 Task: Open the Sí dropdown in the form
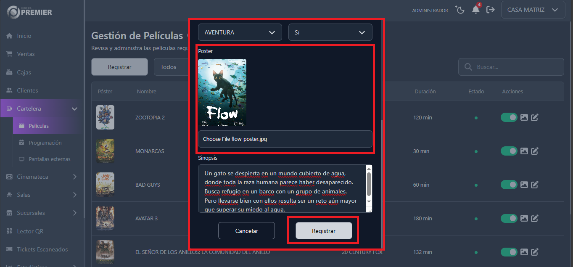[x=330, y=32]
